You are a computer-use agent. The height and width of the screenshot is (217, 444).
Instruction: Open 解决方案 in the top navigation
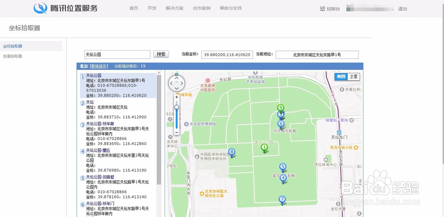pyautogui.click(x=174, y=8)
